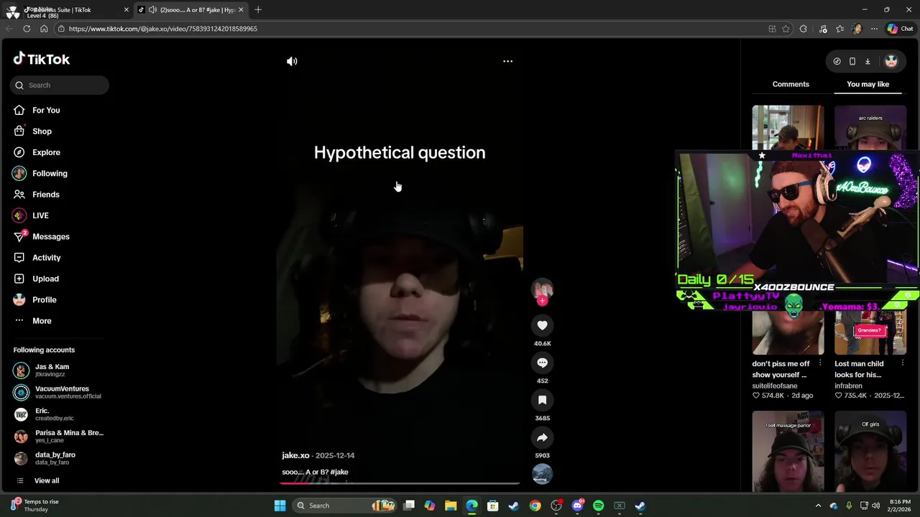Bookmark the video to Favorites
The height and width of the screenshot is (517, 920).
[542, 400]
